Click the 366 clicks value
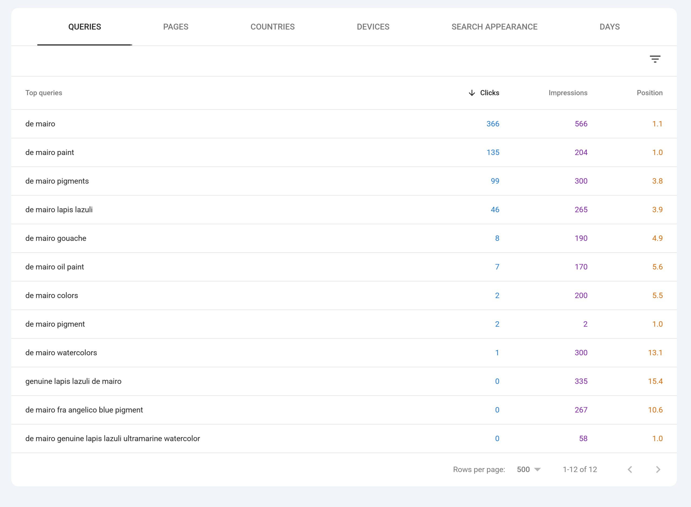 tap(493, 124)
